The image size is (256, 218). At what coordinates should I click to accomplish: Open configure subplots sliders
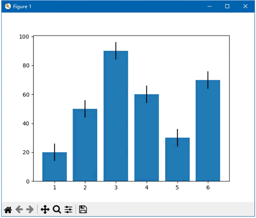(x=68, y=209)
